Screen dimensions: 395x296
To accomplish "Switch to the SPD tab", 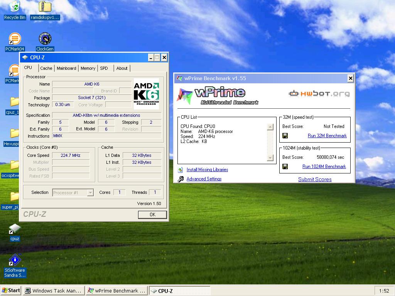I will pyautogui.click(x=104, y=68).
